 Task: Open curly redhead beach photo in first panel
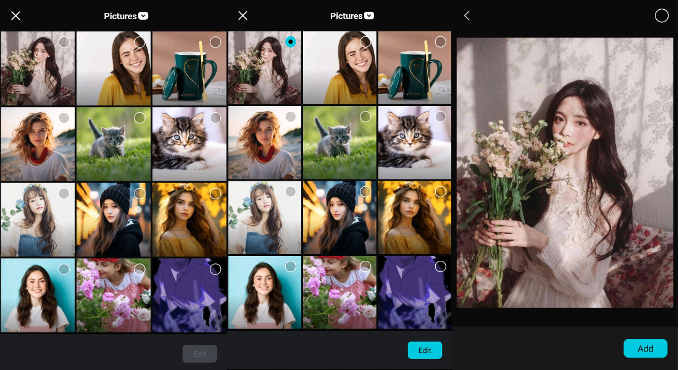pyautogui.click(x=38, y=144)
